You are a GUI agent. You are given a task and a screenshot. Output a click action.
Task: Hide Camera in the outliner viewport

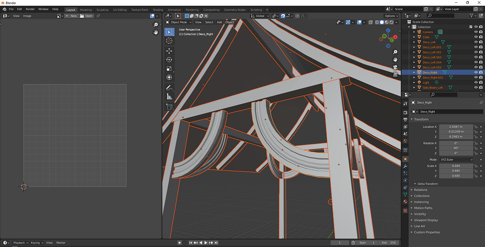click(476, 32)
